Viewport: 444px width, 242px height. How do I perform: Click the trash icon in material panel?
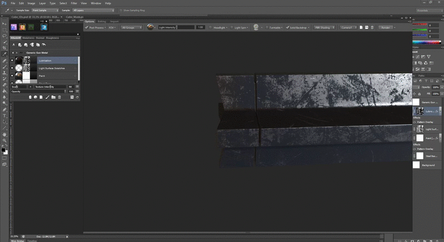[x=59, y=97]
